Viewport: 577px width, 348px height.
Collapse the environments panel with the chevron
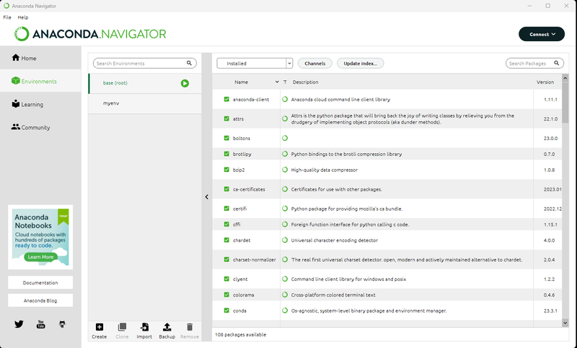(x=207, y=197)
